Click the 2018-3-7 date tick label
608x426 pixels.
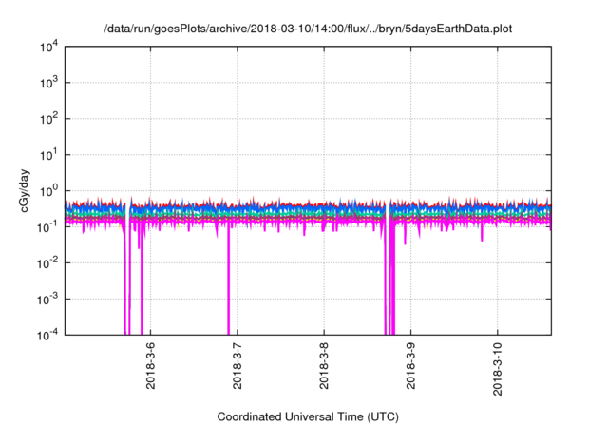click(x=237, y=365)
